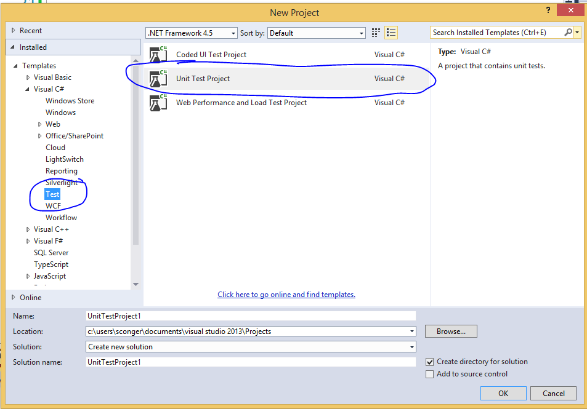Click the Unit Test Project flask icon
Viewport: 587px width, 409px height.
click(158, 79)
